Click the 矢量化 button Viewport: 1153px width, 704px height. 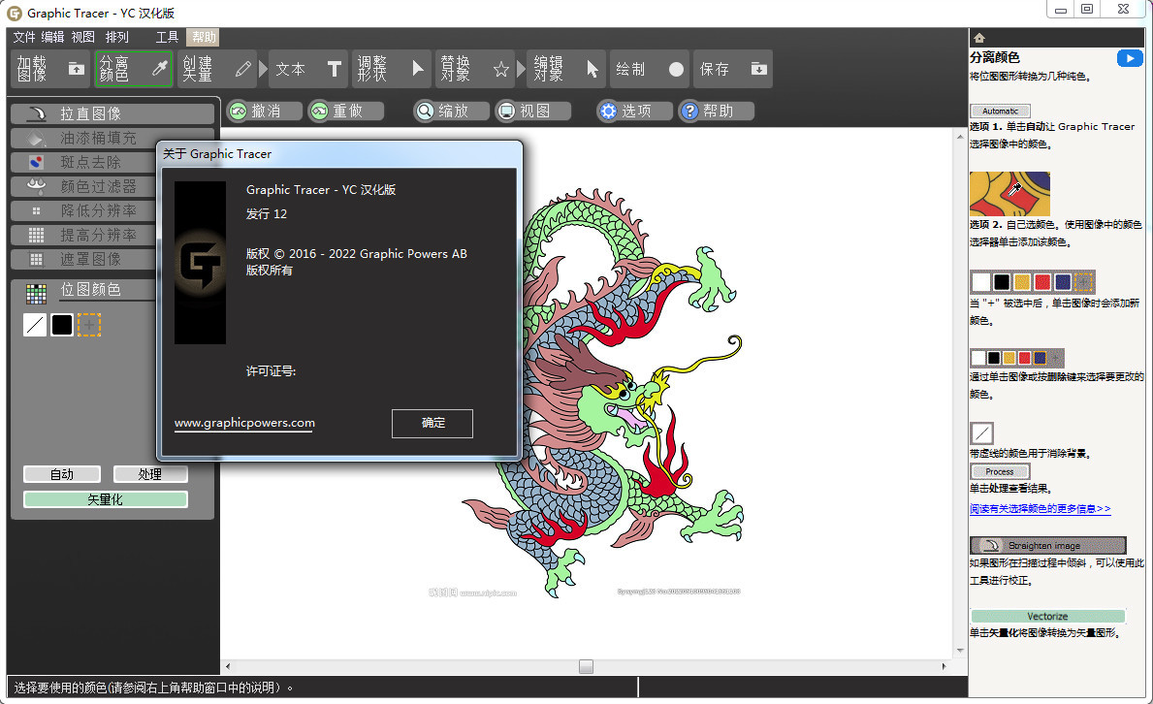[105, 499]
